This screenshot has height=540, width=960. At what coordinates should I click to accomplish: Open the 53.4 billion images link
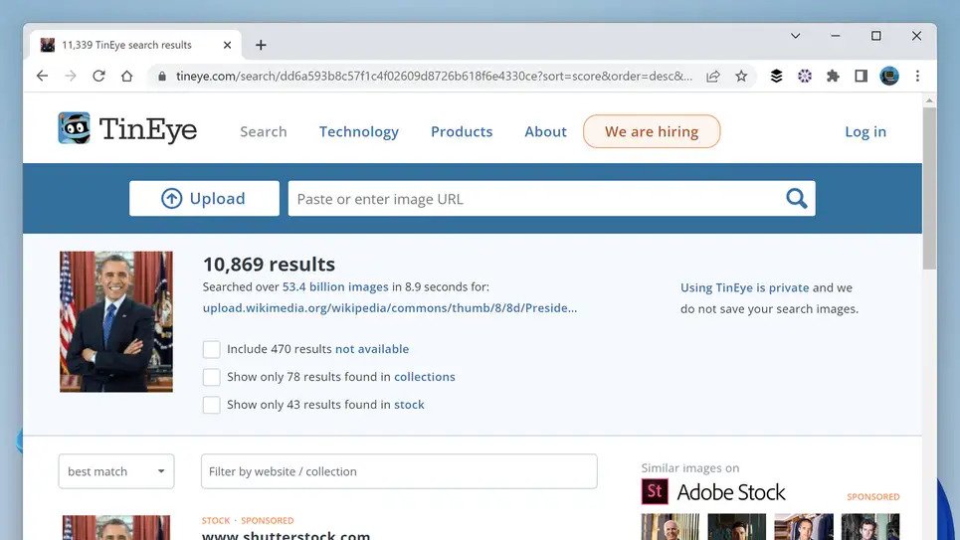point(335,286)
